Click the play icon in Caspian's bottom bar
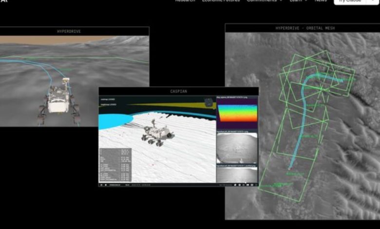Image resolution: width=380 pixels, height=229 pixels. click(101, 185)
